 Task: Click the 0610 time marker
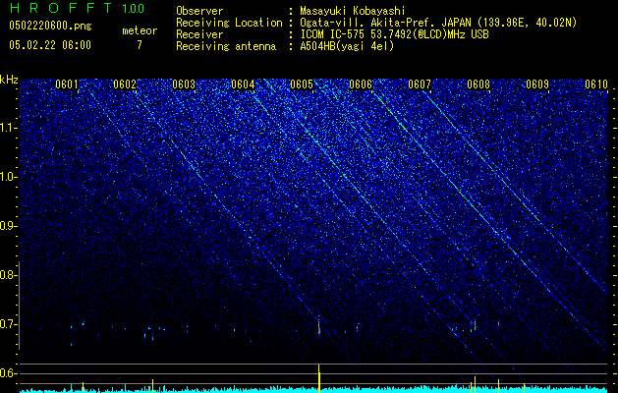(x=596, y=84)
